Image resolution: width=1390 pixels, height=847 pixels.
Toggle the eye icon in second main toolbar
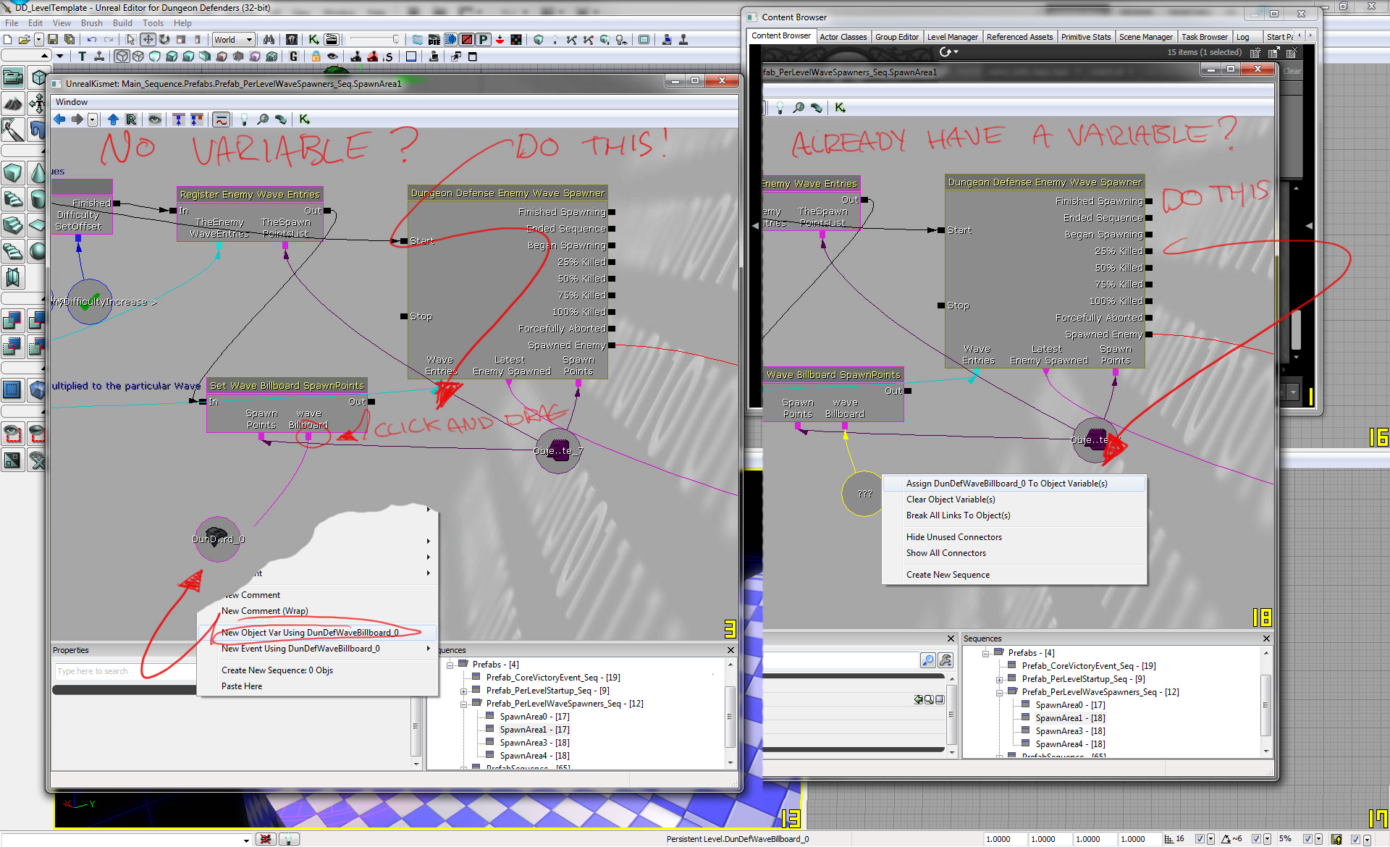[332, 56]
